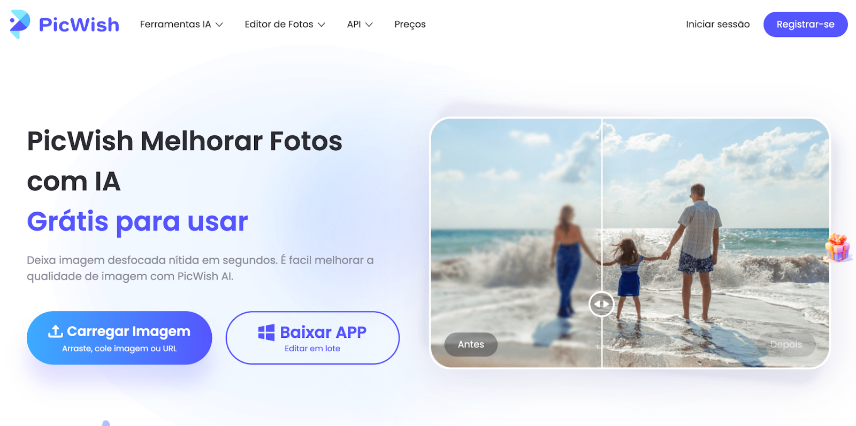Click the Baixar APP download button

[312, 338]
